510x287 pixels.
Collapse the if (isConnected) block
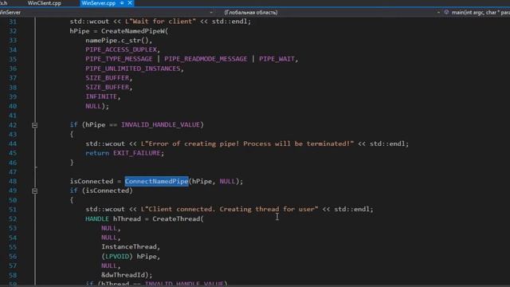point(35,191)
